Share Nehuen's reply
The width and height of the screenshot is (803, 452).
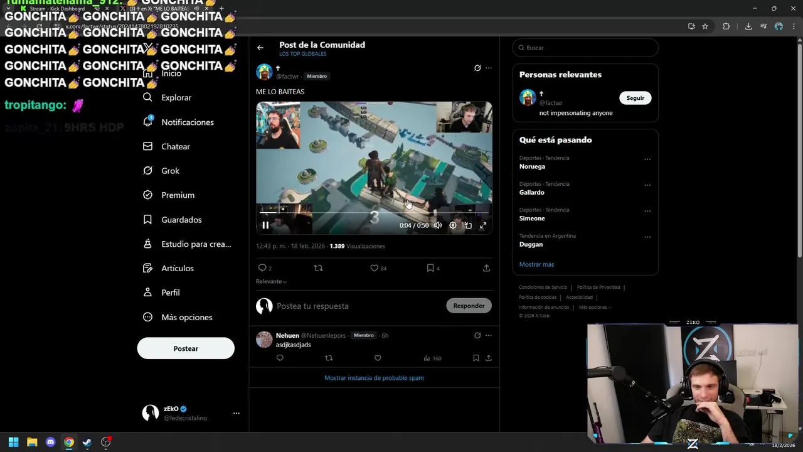tap(488, 358)
